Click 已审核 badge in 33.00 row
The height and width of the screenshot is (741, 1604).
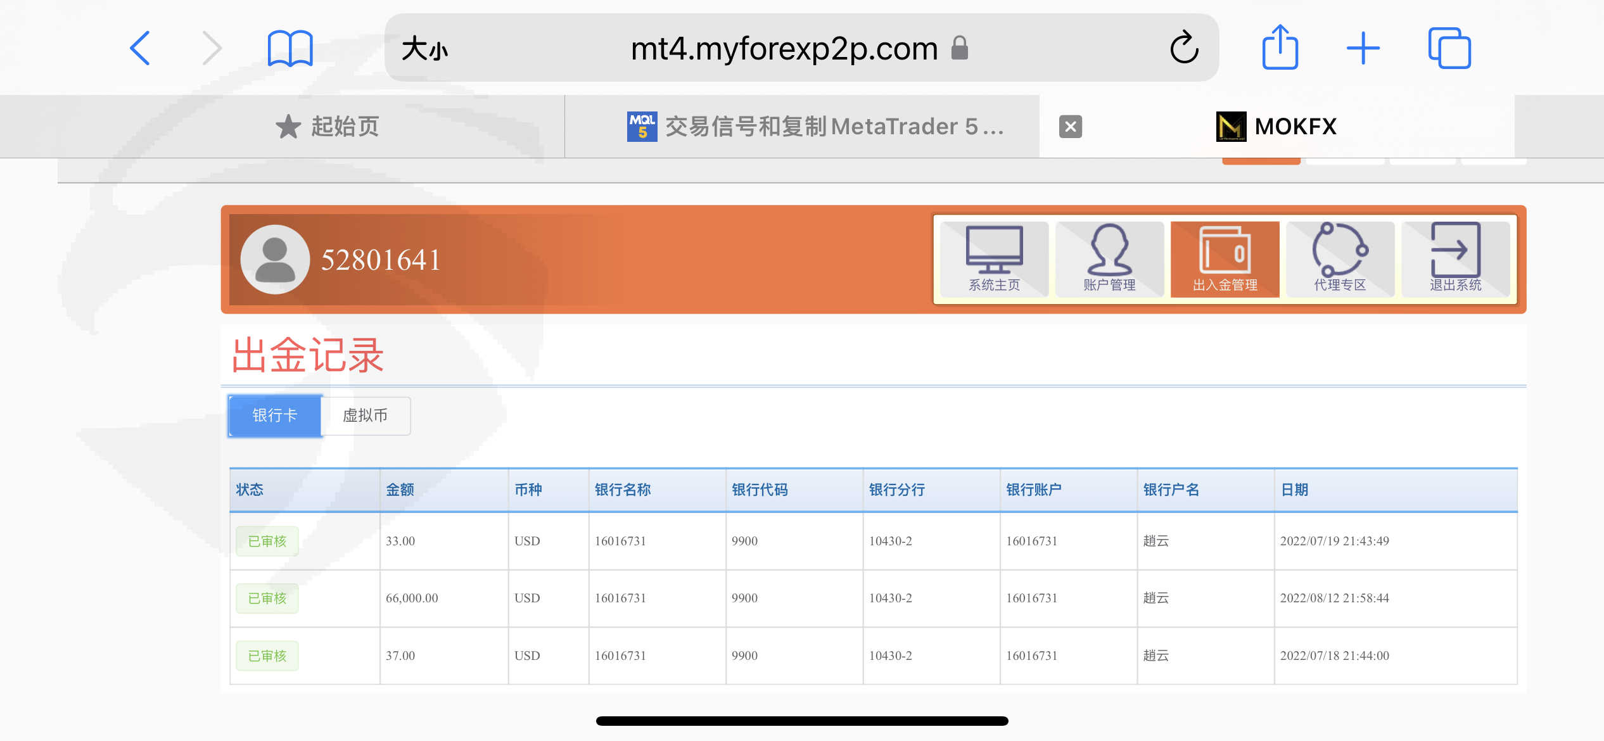tap(267, 541)
